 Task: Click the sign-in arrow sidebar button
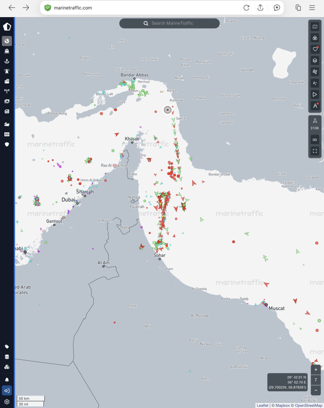pos(7,390)
